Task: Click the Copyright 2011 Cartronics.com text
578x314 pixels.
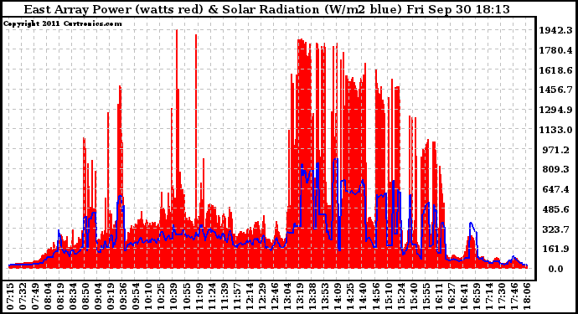Action: [x=63, y=23]
